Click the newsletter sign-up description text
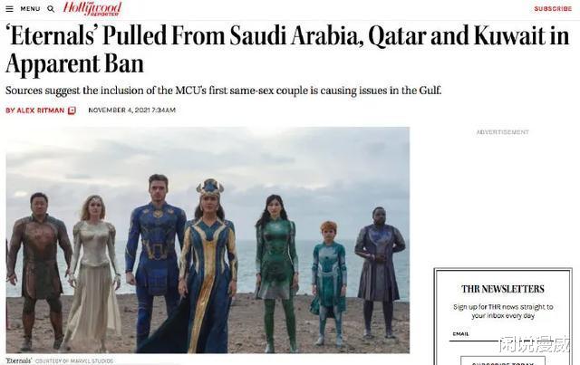Screen dimensions: 580x365 503,312
